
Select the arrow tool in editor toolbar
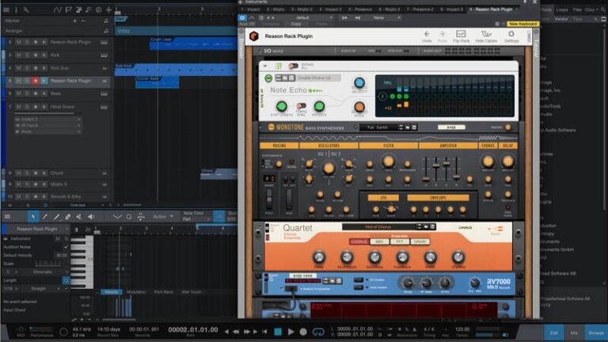(x=32, y=216)
